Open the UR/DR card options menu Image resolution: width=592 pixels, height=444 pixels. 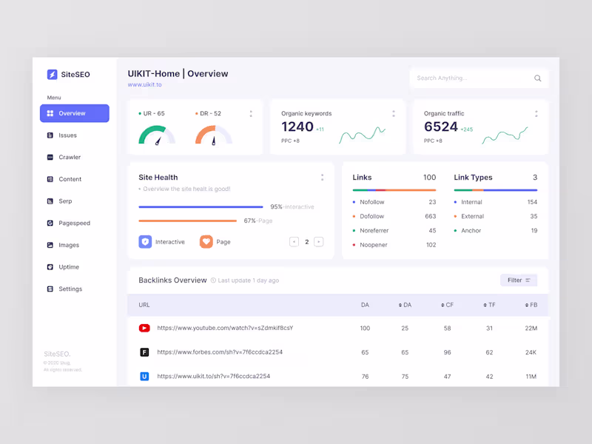251,114
